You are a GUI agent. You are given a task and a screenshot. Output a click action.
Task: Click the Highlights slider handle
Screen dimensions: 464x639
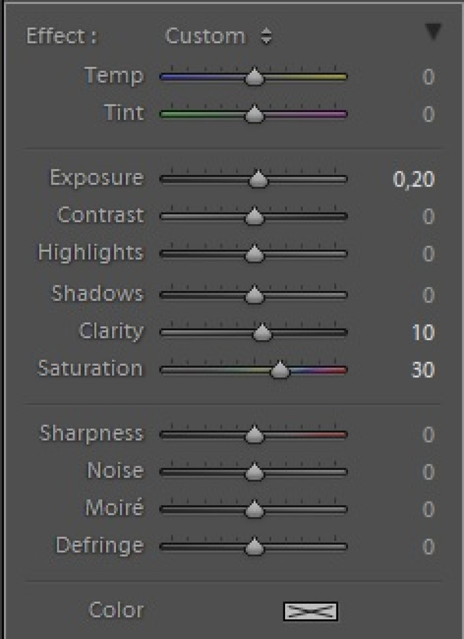pos(254,254)
